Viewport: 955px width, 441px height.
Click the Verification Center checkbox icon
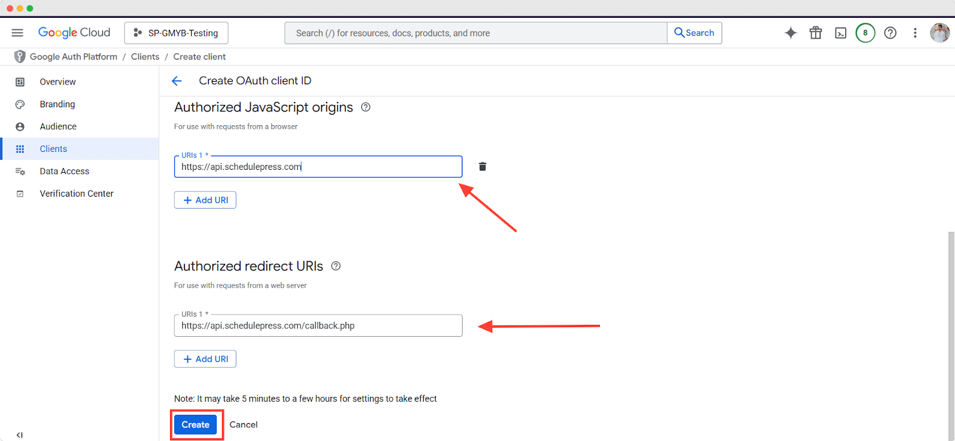click(x=20, y=194)
